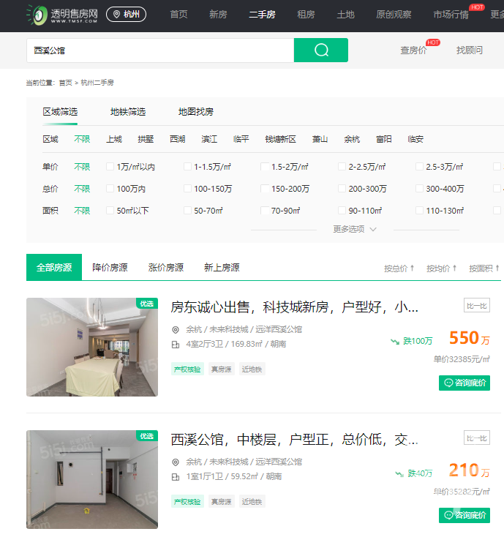
Task: Filter district by 西湖
Action: [177, 139]
